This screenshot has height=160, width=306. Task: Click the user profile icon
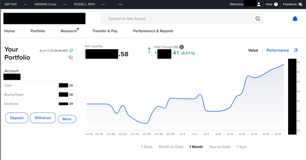click(x=259, y=4)
